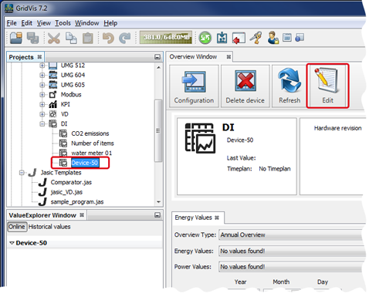This screenshot has height=307, width=386.
Task: Click the scissors Cut toolbar icon
Action: (54, 38)
